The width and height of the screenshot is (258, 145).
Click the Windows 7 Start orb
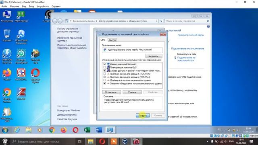(5, 130)
